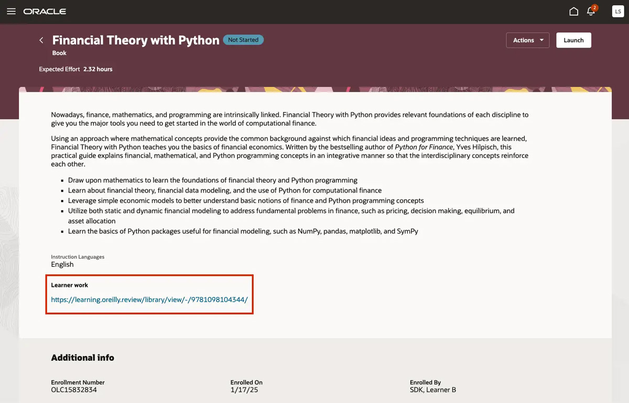
Task: Click the bullet about NumPy, pandas, matplotlib
Action: (243, 231)
